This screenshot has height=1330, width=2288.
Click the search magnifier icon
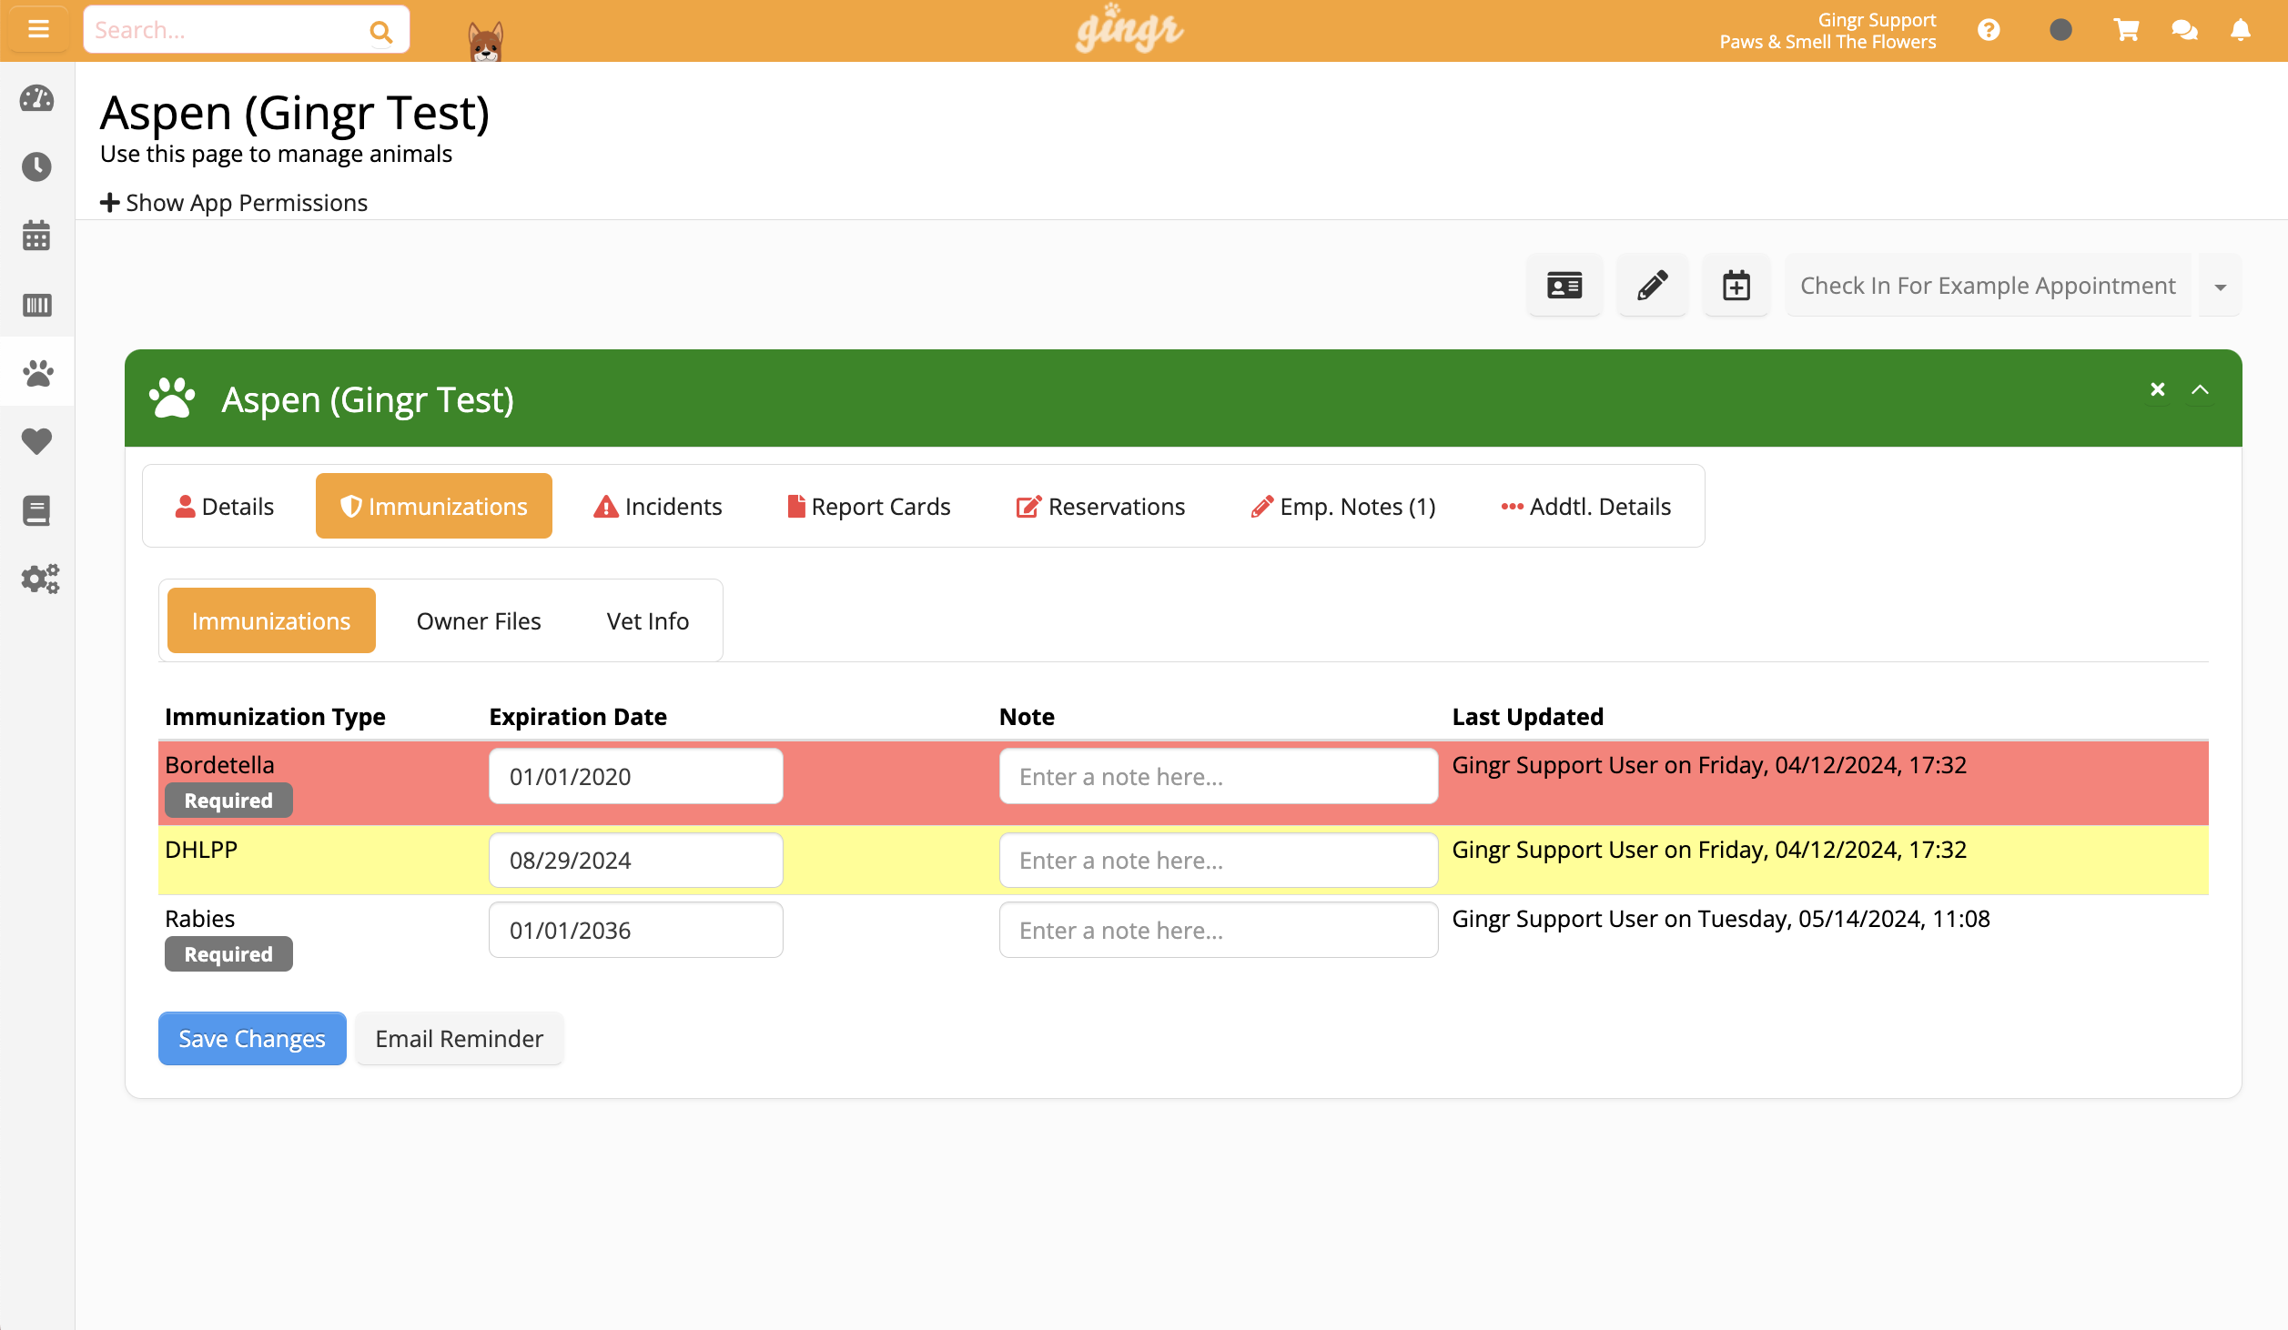click(x=380, y=32)
